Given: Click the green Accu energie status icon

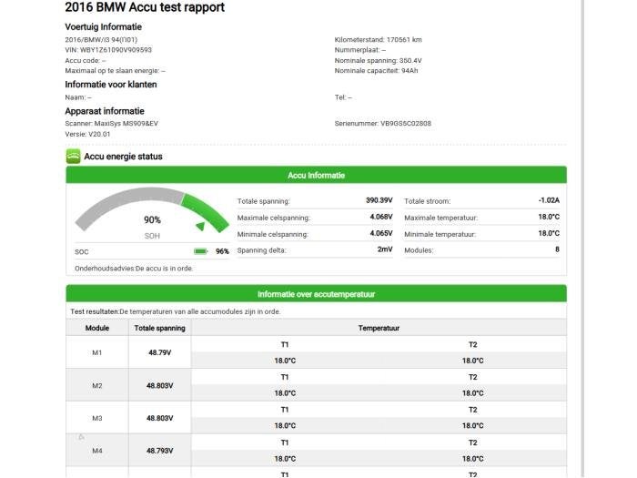Looking at the screenshot, I should pos(73,157).
